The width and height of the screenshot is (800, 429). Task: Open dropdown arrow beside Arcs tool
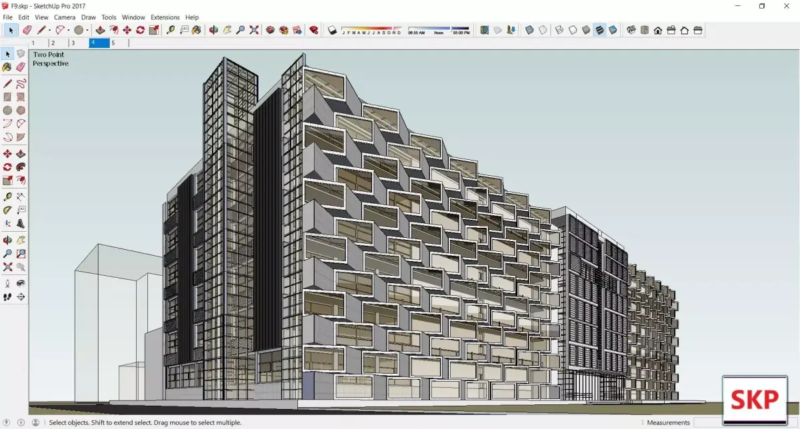coord(69,30)
